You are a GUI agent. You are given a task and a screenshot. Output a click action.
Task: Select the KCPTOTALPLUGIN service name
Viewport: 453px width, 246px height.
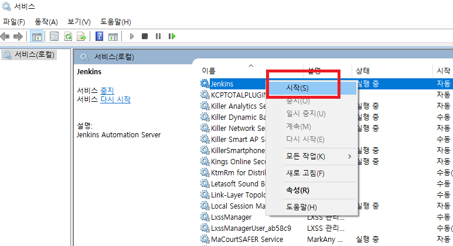coord(239,95)
